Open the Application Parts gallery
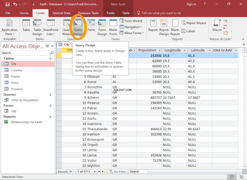Viewport: 247px width, 180px height. [x=9, y=27]
